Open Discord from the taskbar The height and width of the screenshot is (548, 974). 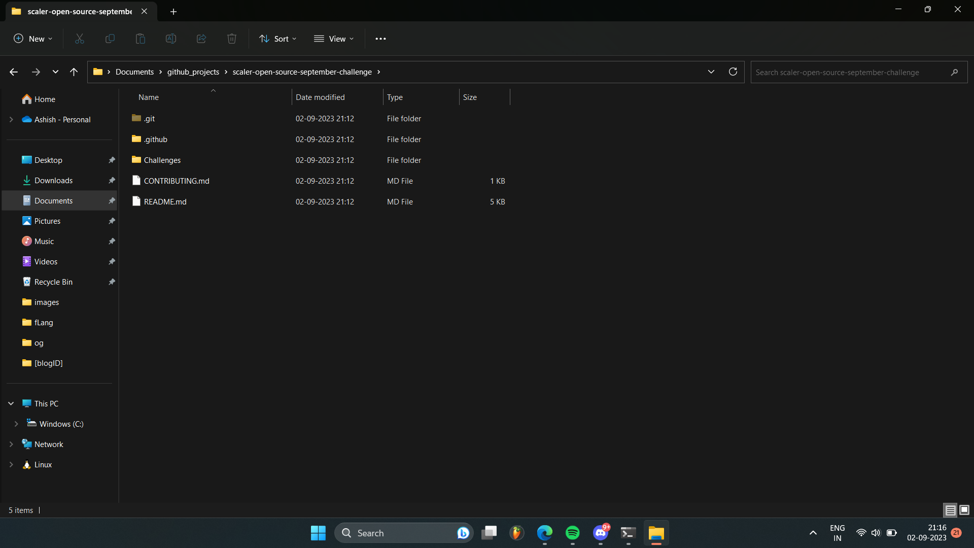(600, 533)
